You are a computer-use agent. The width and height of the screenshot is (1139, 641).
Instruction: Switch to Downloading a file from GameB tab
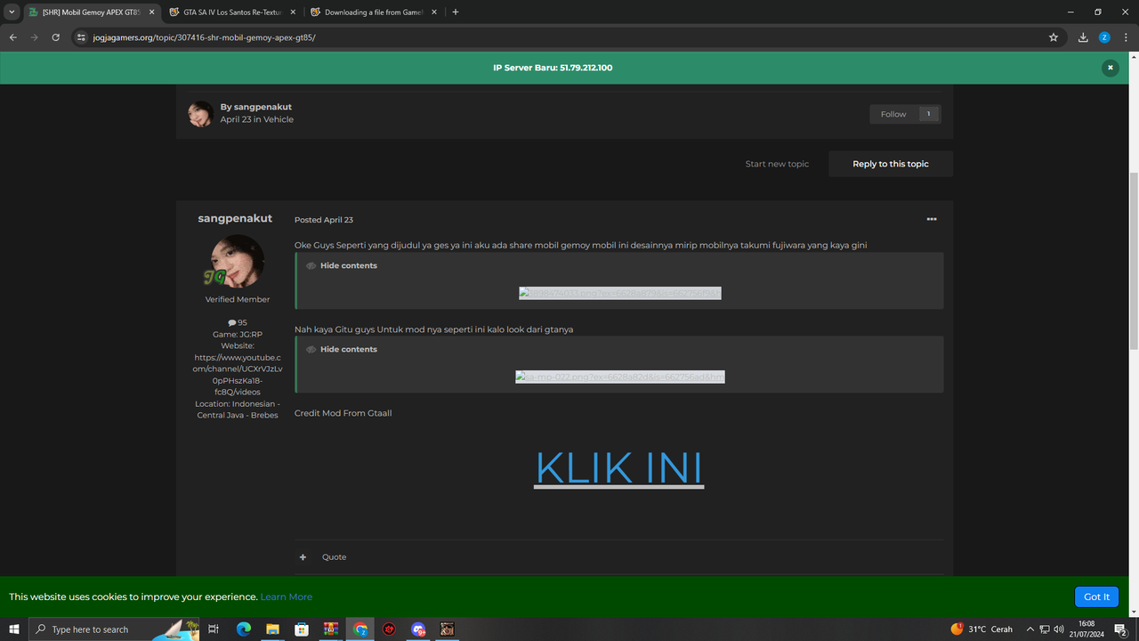[x=376, y=12]
